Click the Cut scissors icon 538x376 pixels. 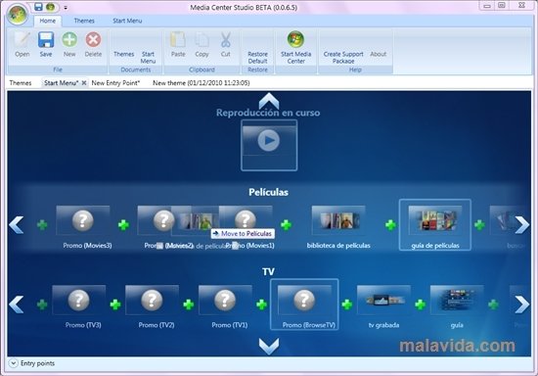point(225,40)
